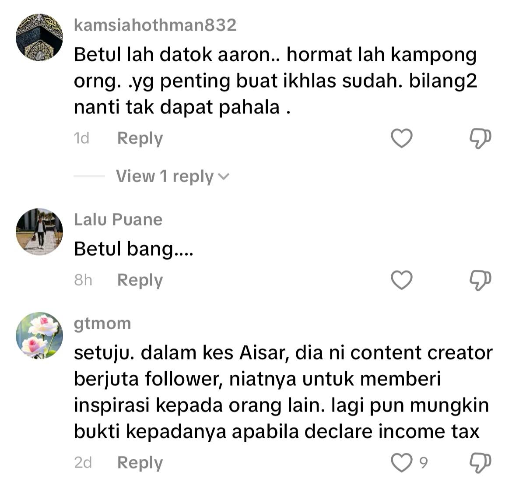Viewport: 512px width, 493px height.
Task: Like kamsiahothman832's comment with the heart
Action: [x=402, y=138]
